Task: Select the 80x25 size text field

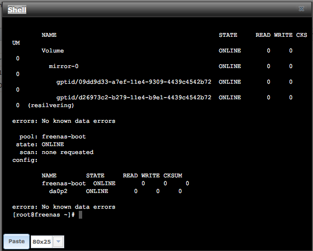Action: [42, 242]
